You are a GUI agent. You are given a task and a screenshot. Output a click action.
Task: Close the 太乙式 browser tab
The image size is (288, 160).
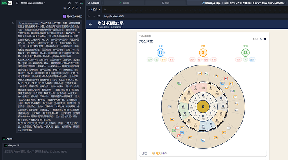coord(99,10)
